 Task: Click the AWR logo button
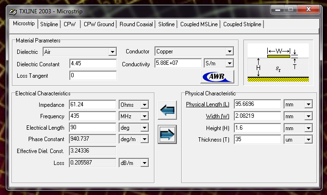point(218,77)
